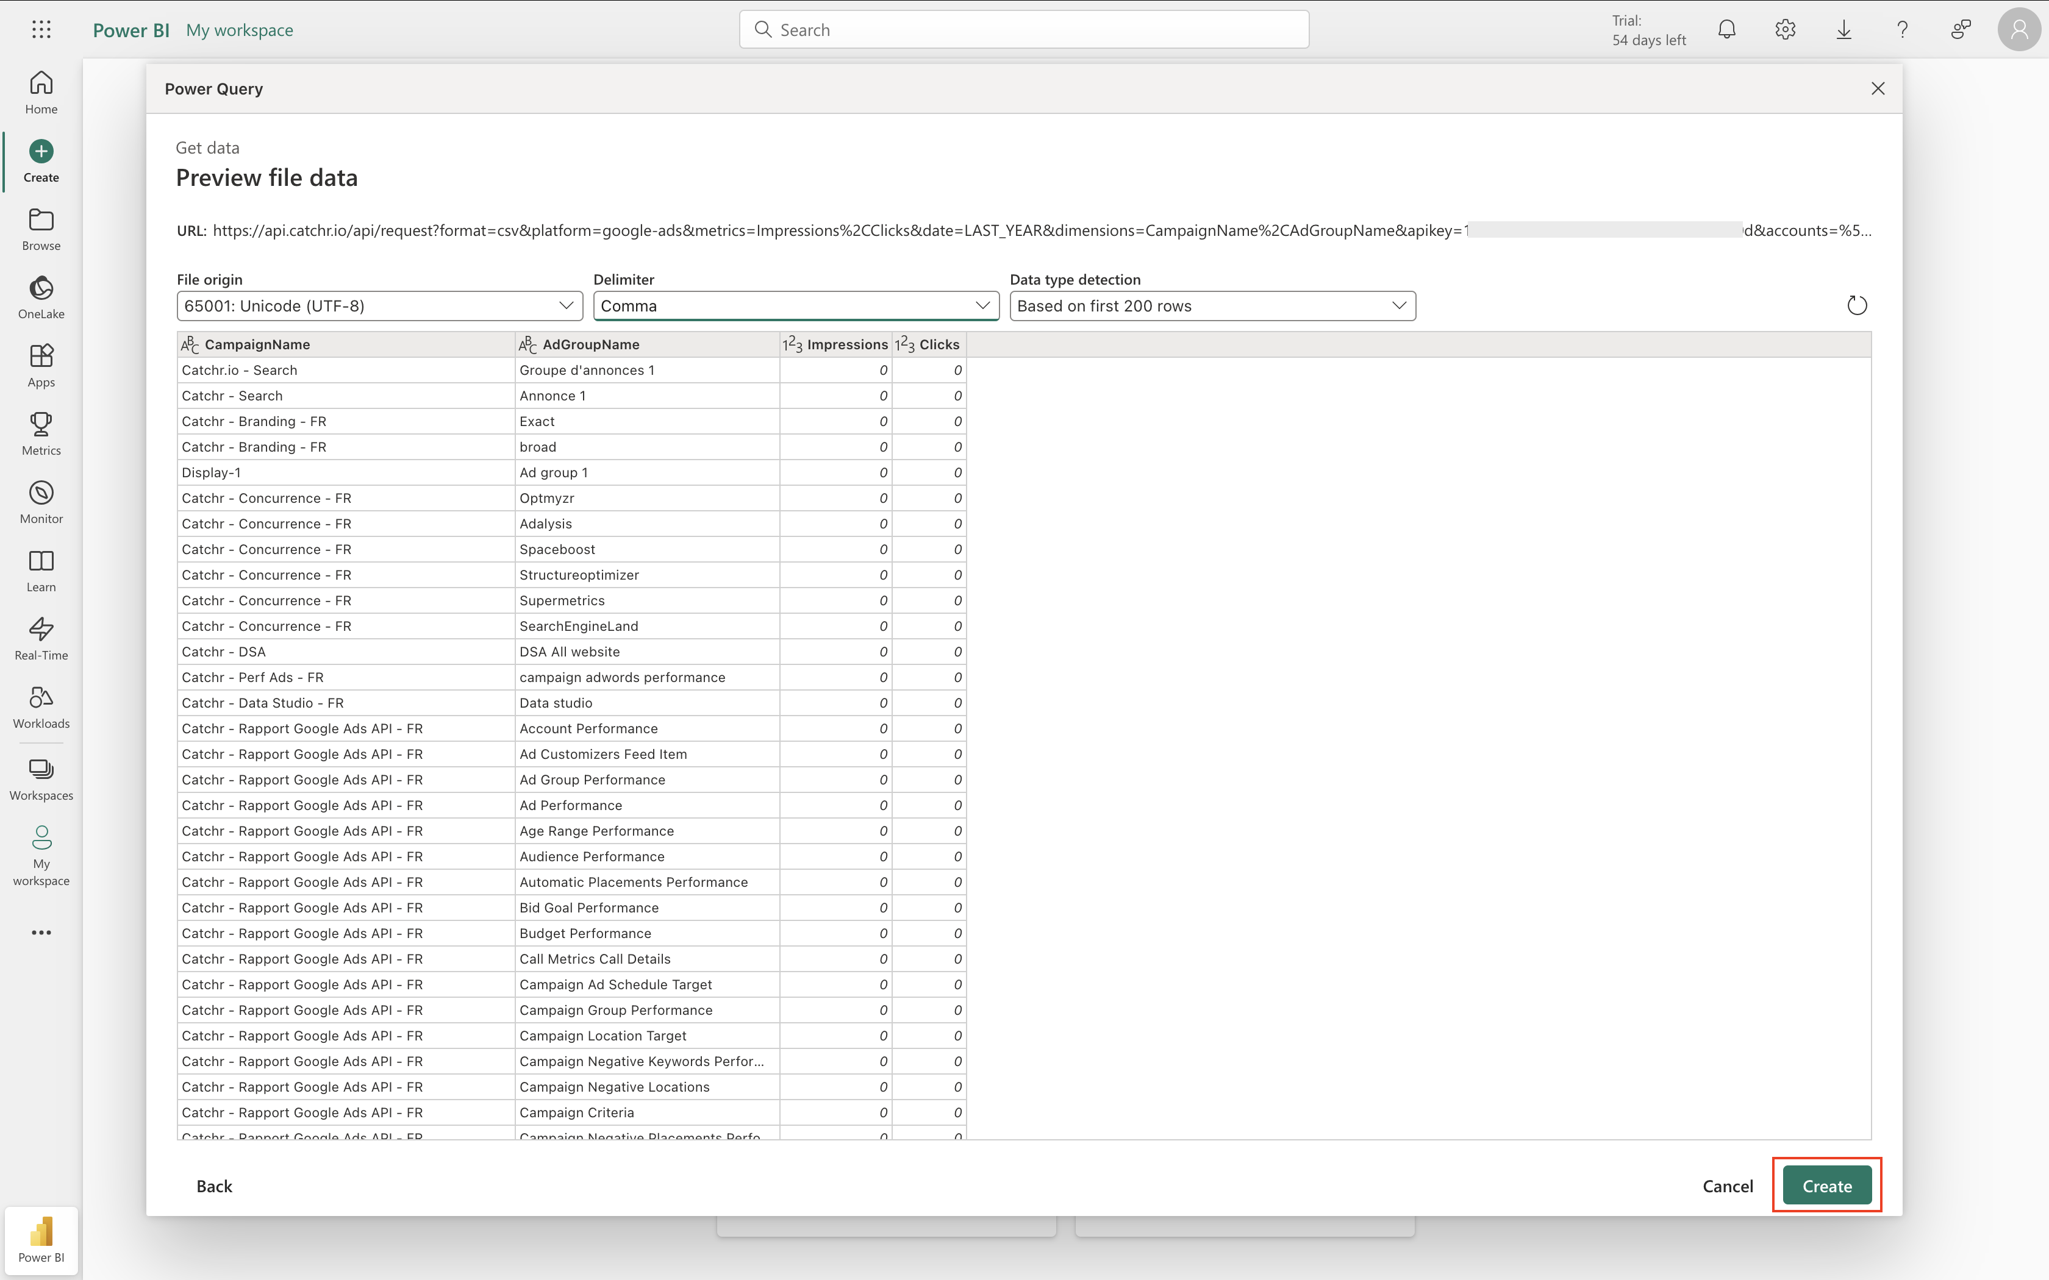
Task: Open the Learn book icon
Action: click(x=41, y=571)
